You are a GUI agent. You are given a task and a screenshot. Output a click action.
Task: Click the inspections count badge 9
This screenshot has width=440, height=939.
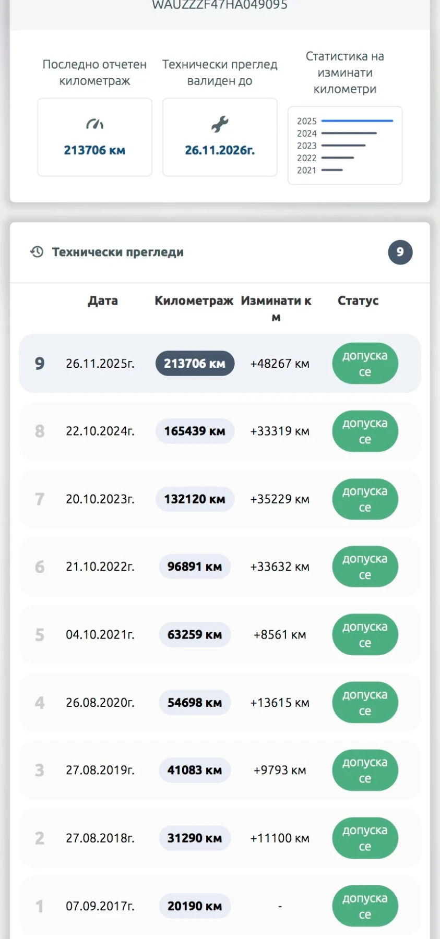(x=400, y=252)
